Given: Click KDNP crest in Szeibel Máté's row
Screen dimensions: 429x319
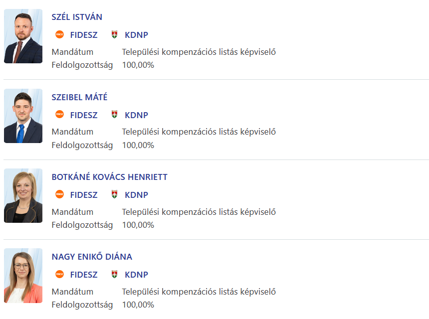Looking at the screenshot, I should [x=115, y=115].
